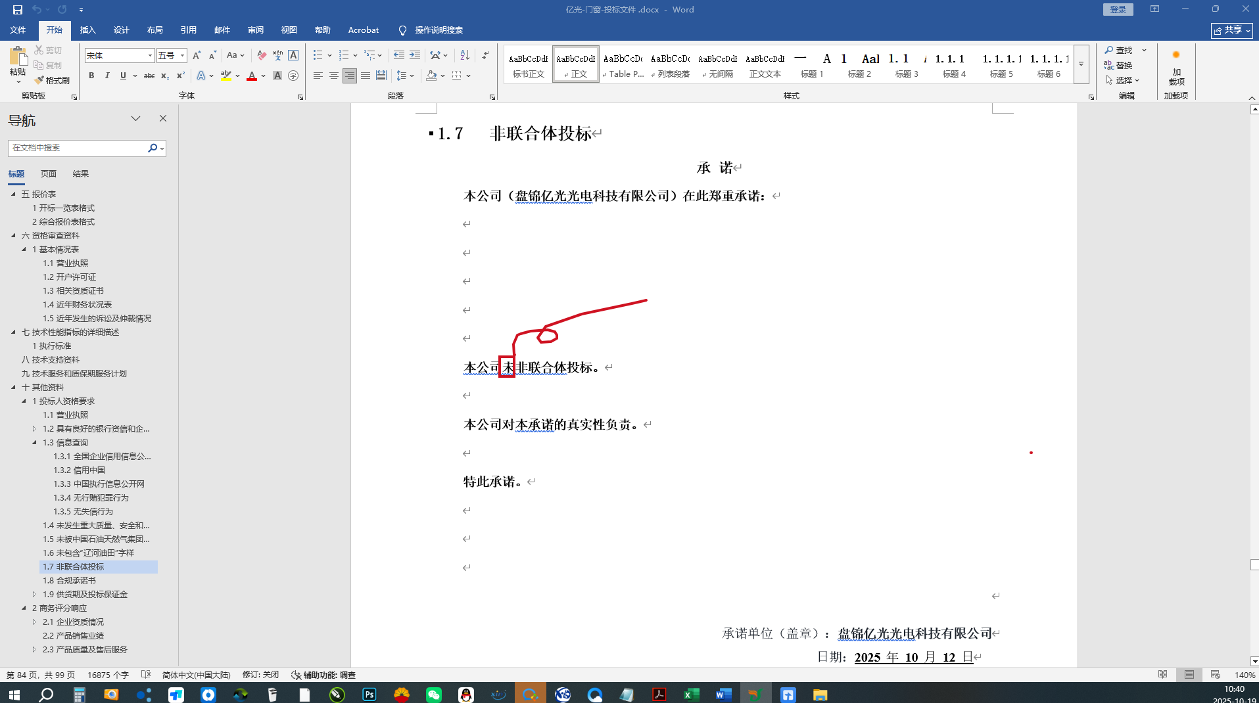
Task: Click the word count in status bar
Action: (108, 675)
